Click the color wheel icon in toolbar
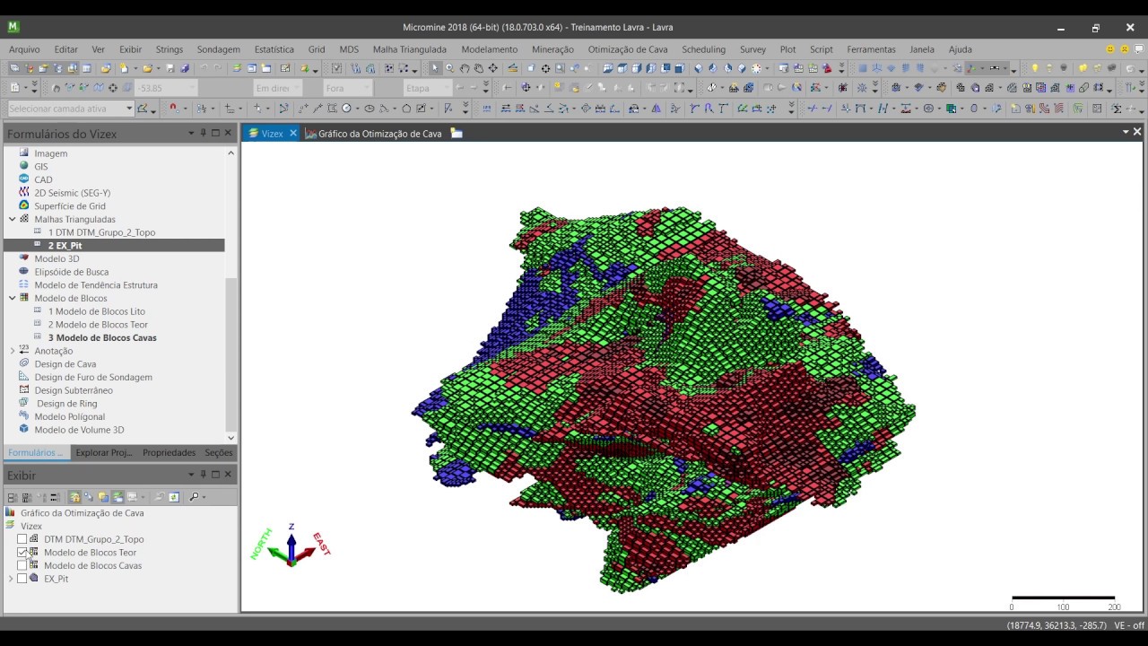This screenshot has height=646, width=1148. pyautogui.click(x=756, y=68)
